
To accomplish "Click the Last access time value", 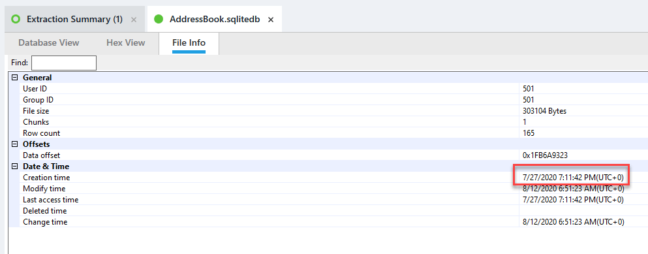I will [573, 200].
